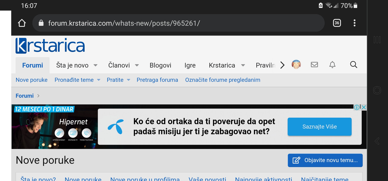
Task: Open the user avatar profile menu
Action: (296, 65)
